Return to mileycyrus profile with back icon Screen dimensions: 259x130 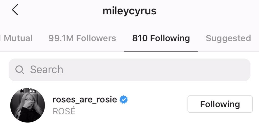point(15,10)
